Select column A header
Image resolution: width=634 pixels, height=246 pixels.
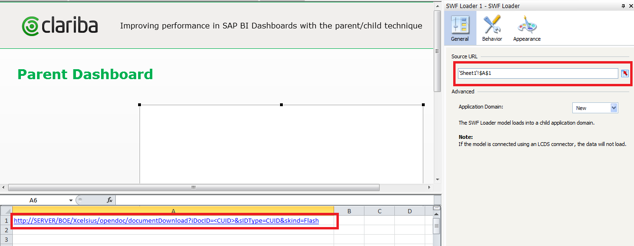[173, 211]
